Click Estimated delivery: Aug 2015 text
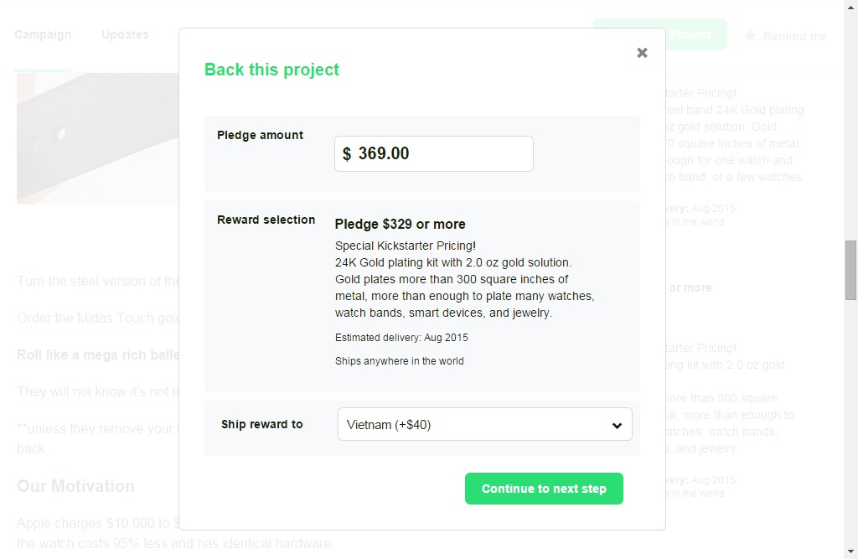This screenshot has height=559, width=858. tap(401, 338)
